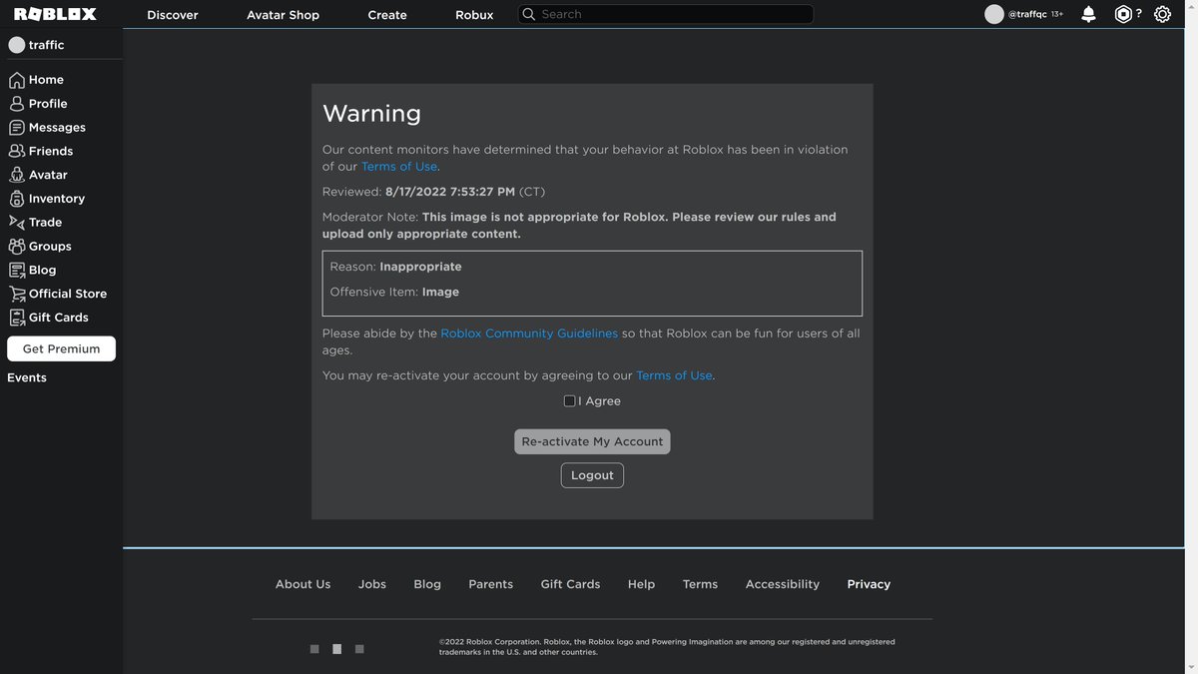Click the Roblox logo in header
Viewport: 1198px width, 674px height.
(x=55, y=14)
